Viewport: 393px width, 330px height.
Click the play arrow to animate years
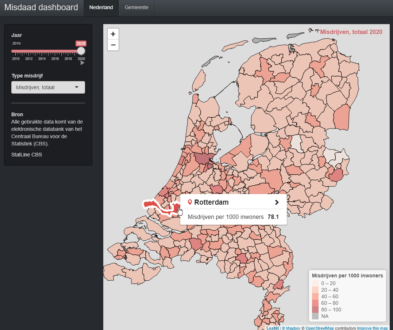point(82,62)
